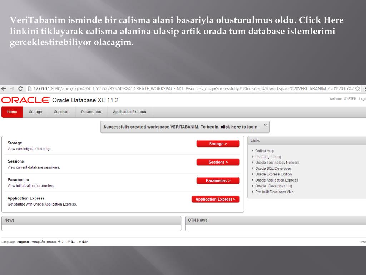Select Simplified Chinese language link
The image size is (366, 275).
67,242
